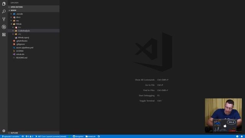Screen dimensions: 245x138
Task: Expand the src folder arrow
Action: pos(11,21)
